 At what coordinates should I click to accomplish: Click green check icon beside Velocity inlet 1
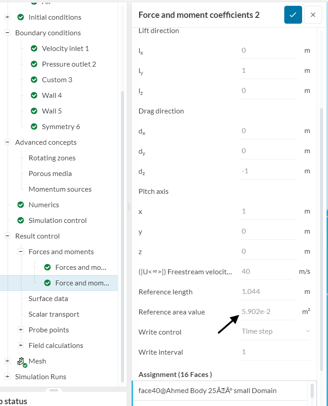34,49
